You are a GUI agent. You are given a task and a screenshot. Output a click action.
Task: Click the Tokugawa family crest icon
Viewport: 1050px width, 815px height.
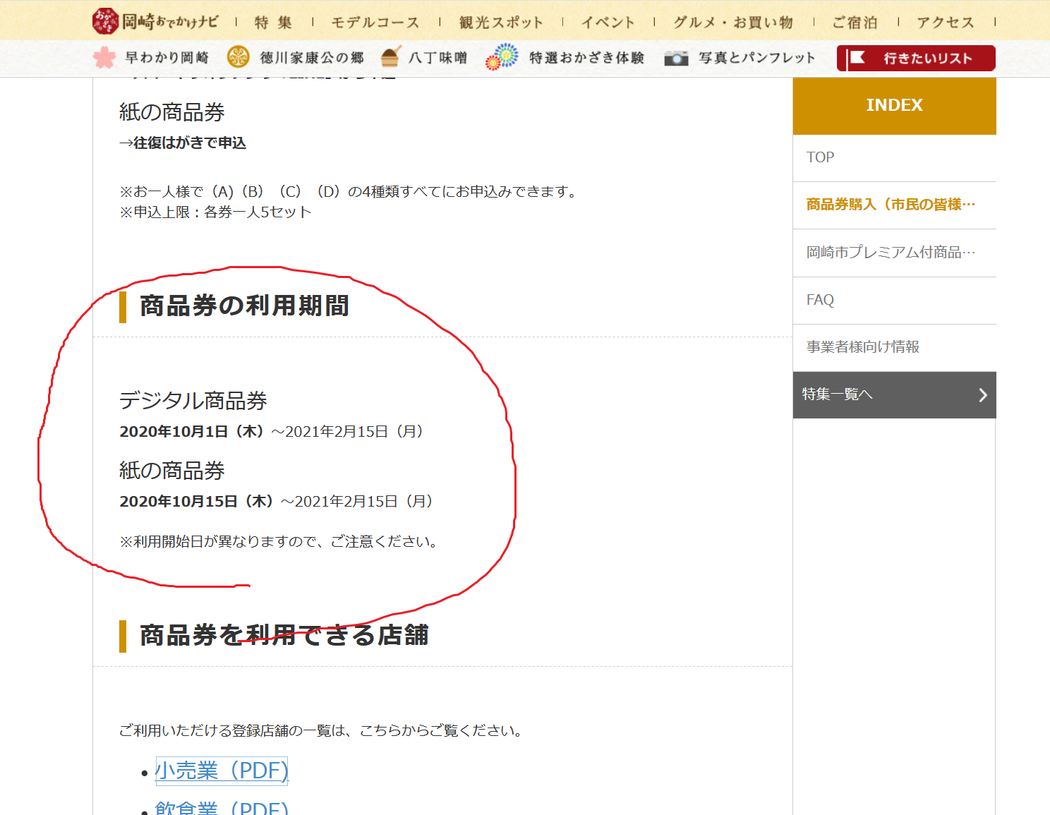point(239,58)
